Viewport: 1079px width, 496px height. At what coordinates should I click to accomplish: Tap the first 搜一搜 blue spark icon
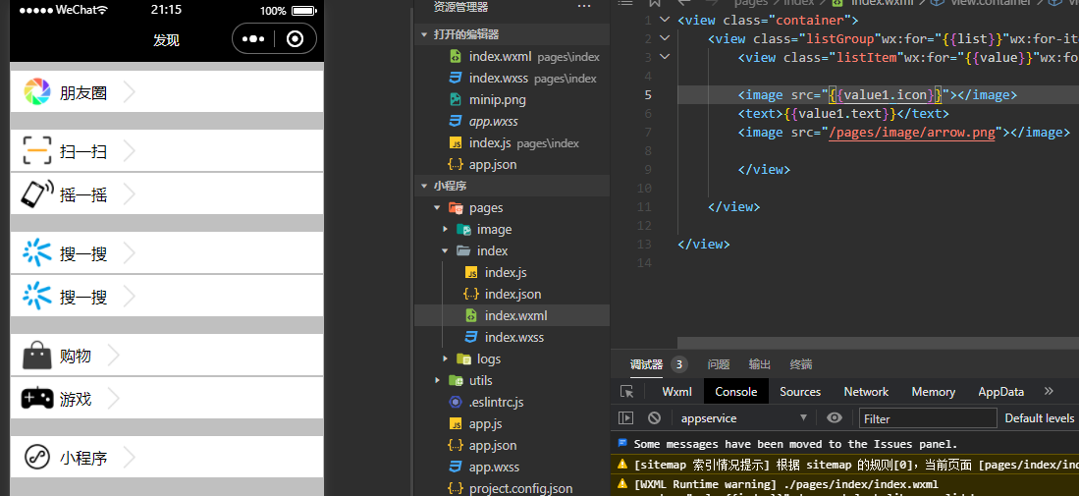coord(37,252)
